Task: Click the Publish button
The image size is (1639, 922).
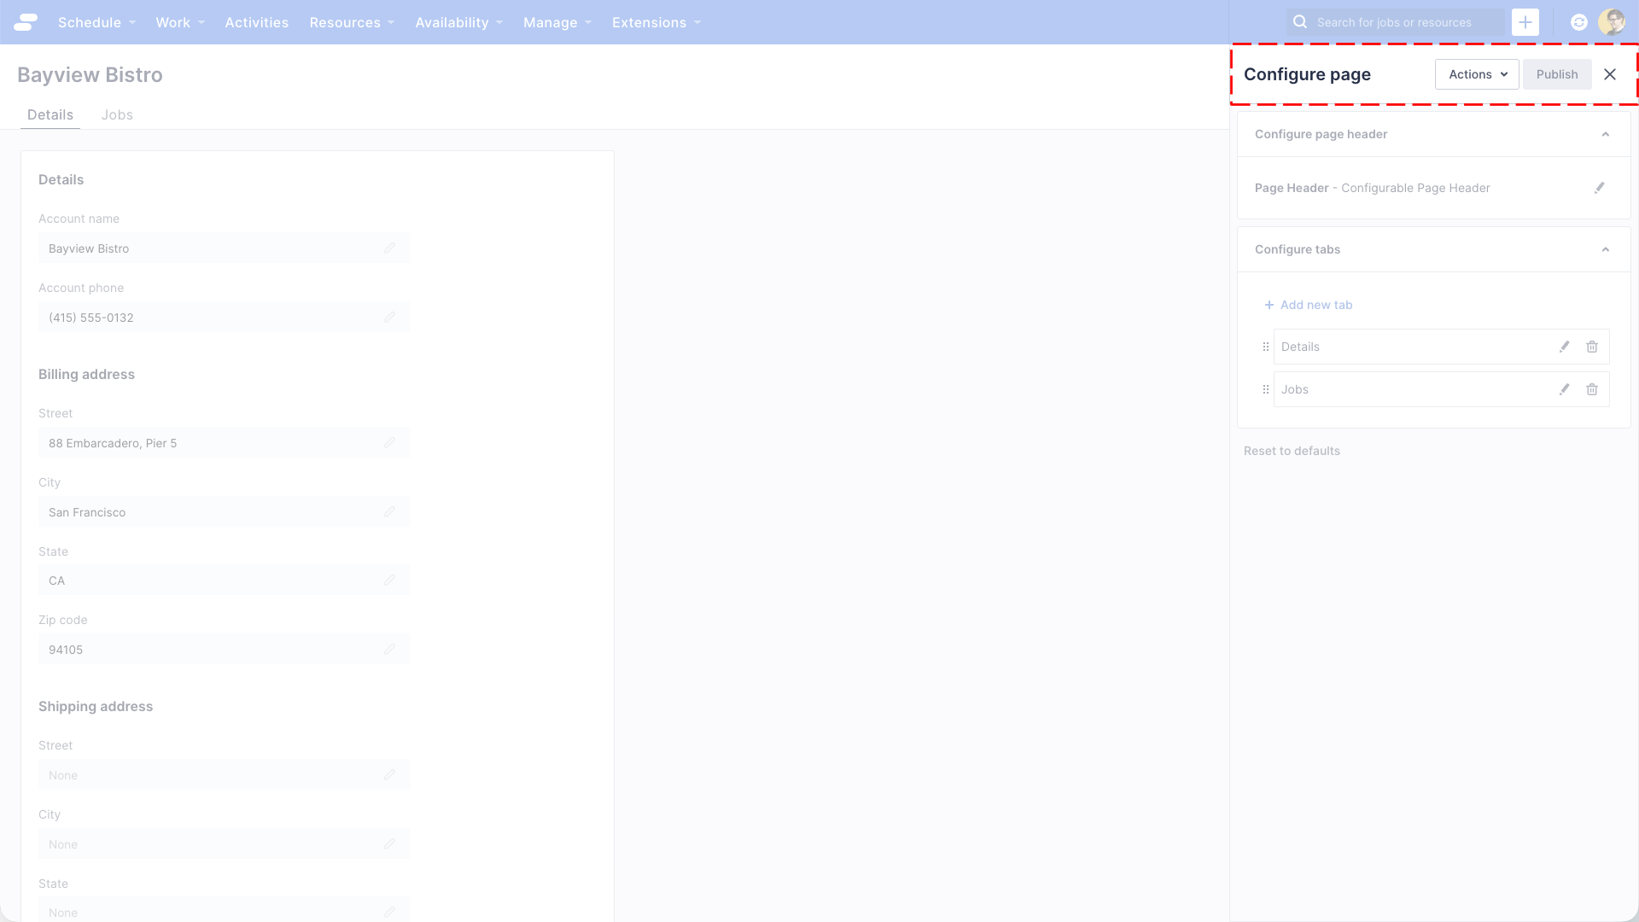Action: coord(1556,74)
